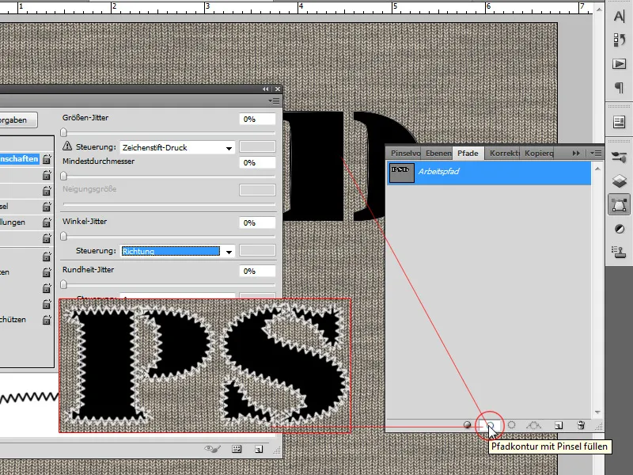Image resolution: width=633 pixels, height=475 pixels.
Task: Click the 'sel' brush option row
Action: pyautogui.click(x=26, y=207)
